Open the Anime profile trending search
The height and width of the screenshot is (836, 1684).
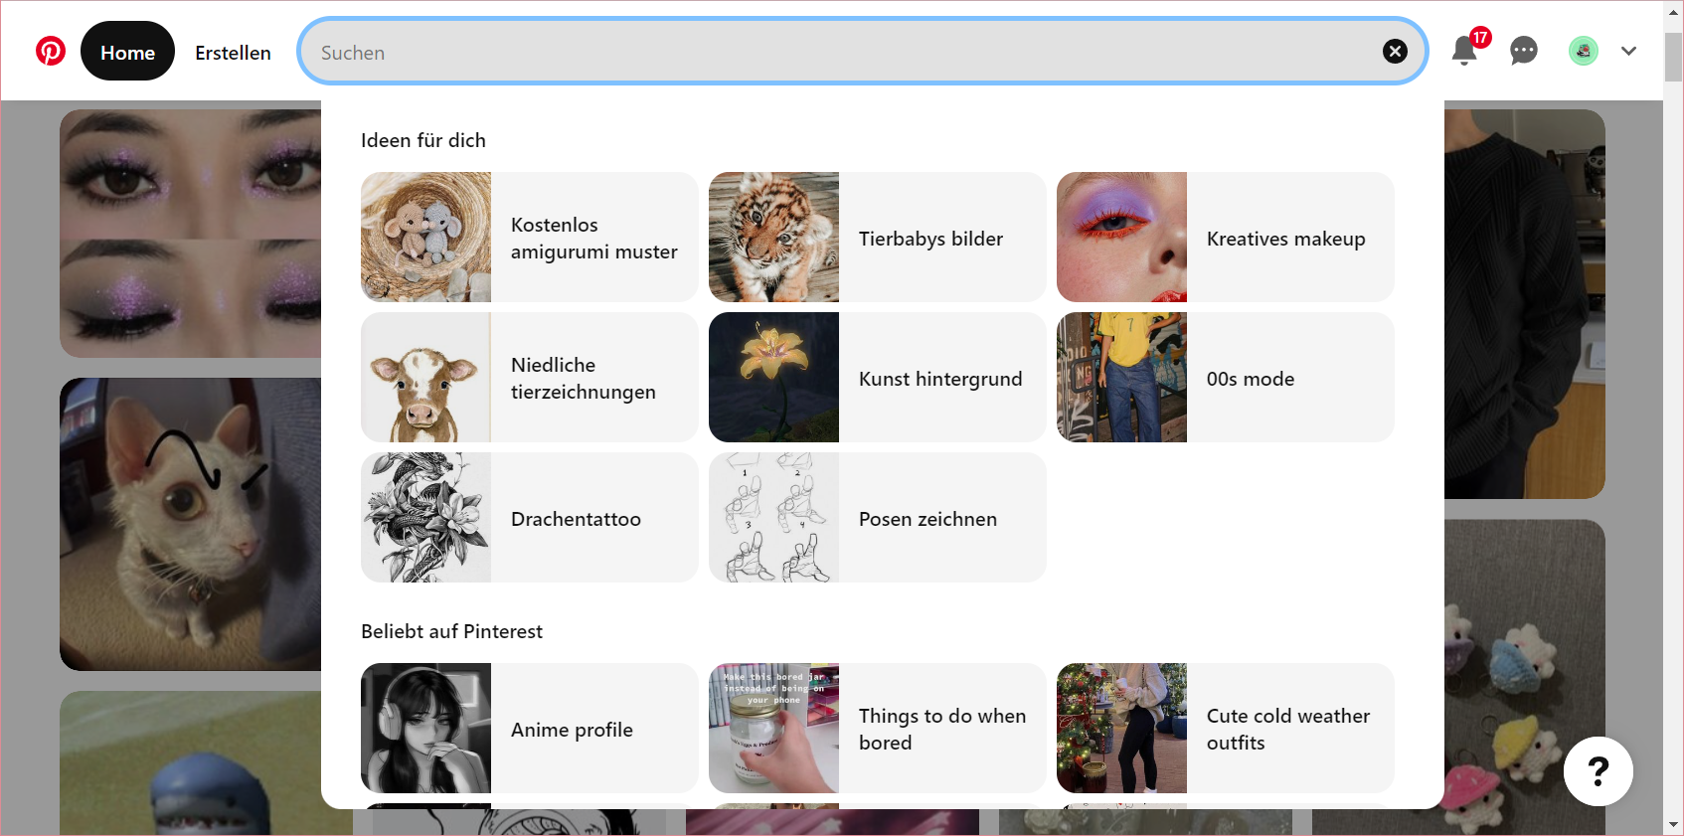coord(529,729)
